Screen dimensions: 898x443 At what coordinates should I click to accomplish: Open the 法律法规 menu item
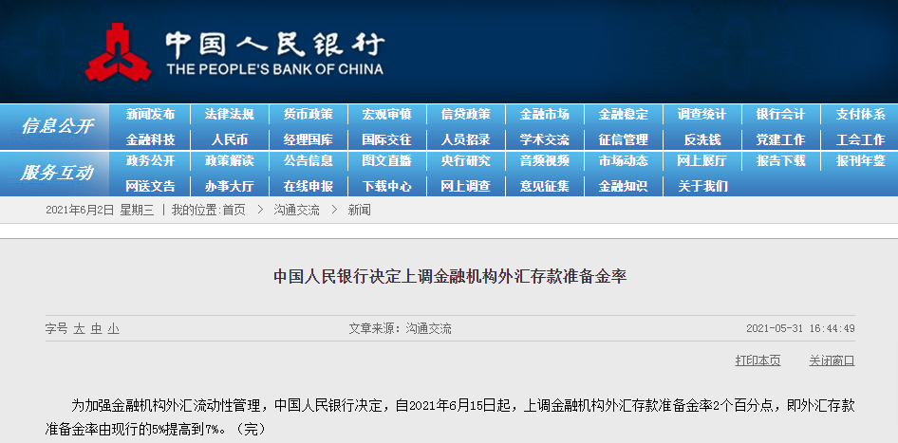coord(229,115)
